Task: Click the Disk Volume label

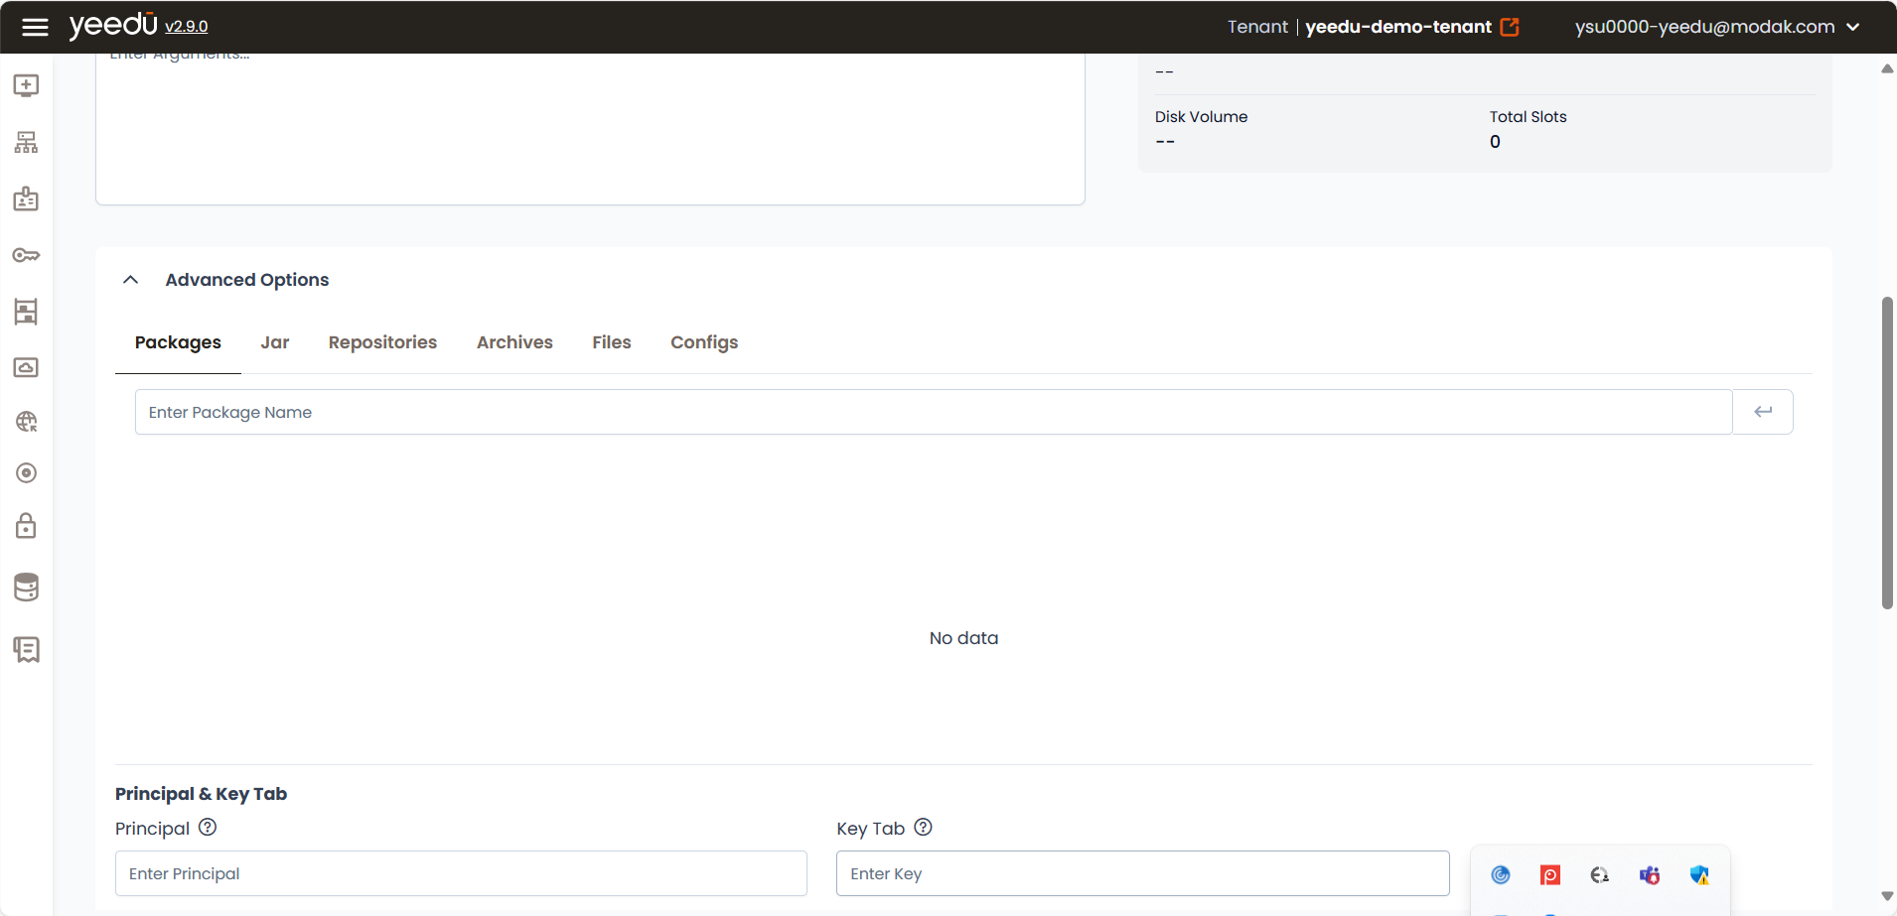Action: point(1201,116)
